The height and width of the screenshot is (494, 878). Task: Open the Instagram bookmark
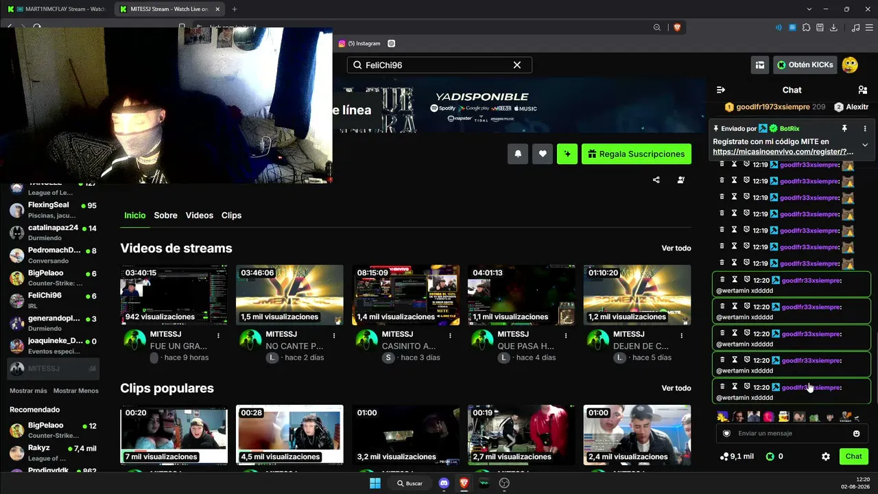359,43
